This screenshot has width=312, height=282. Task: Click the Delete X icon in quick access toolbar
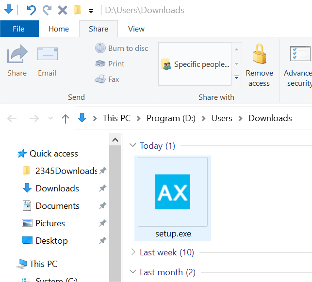point(63,10)
